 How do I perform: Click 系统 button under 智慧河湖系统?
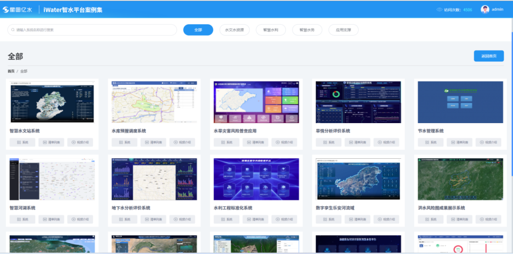(x=22, y=219)
